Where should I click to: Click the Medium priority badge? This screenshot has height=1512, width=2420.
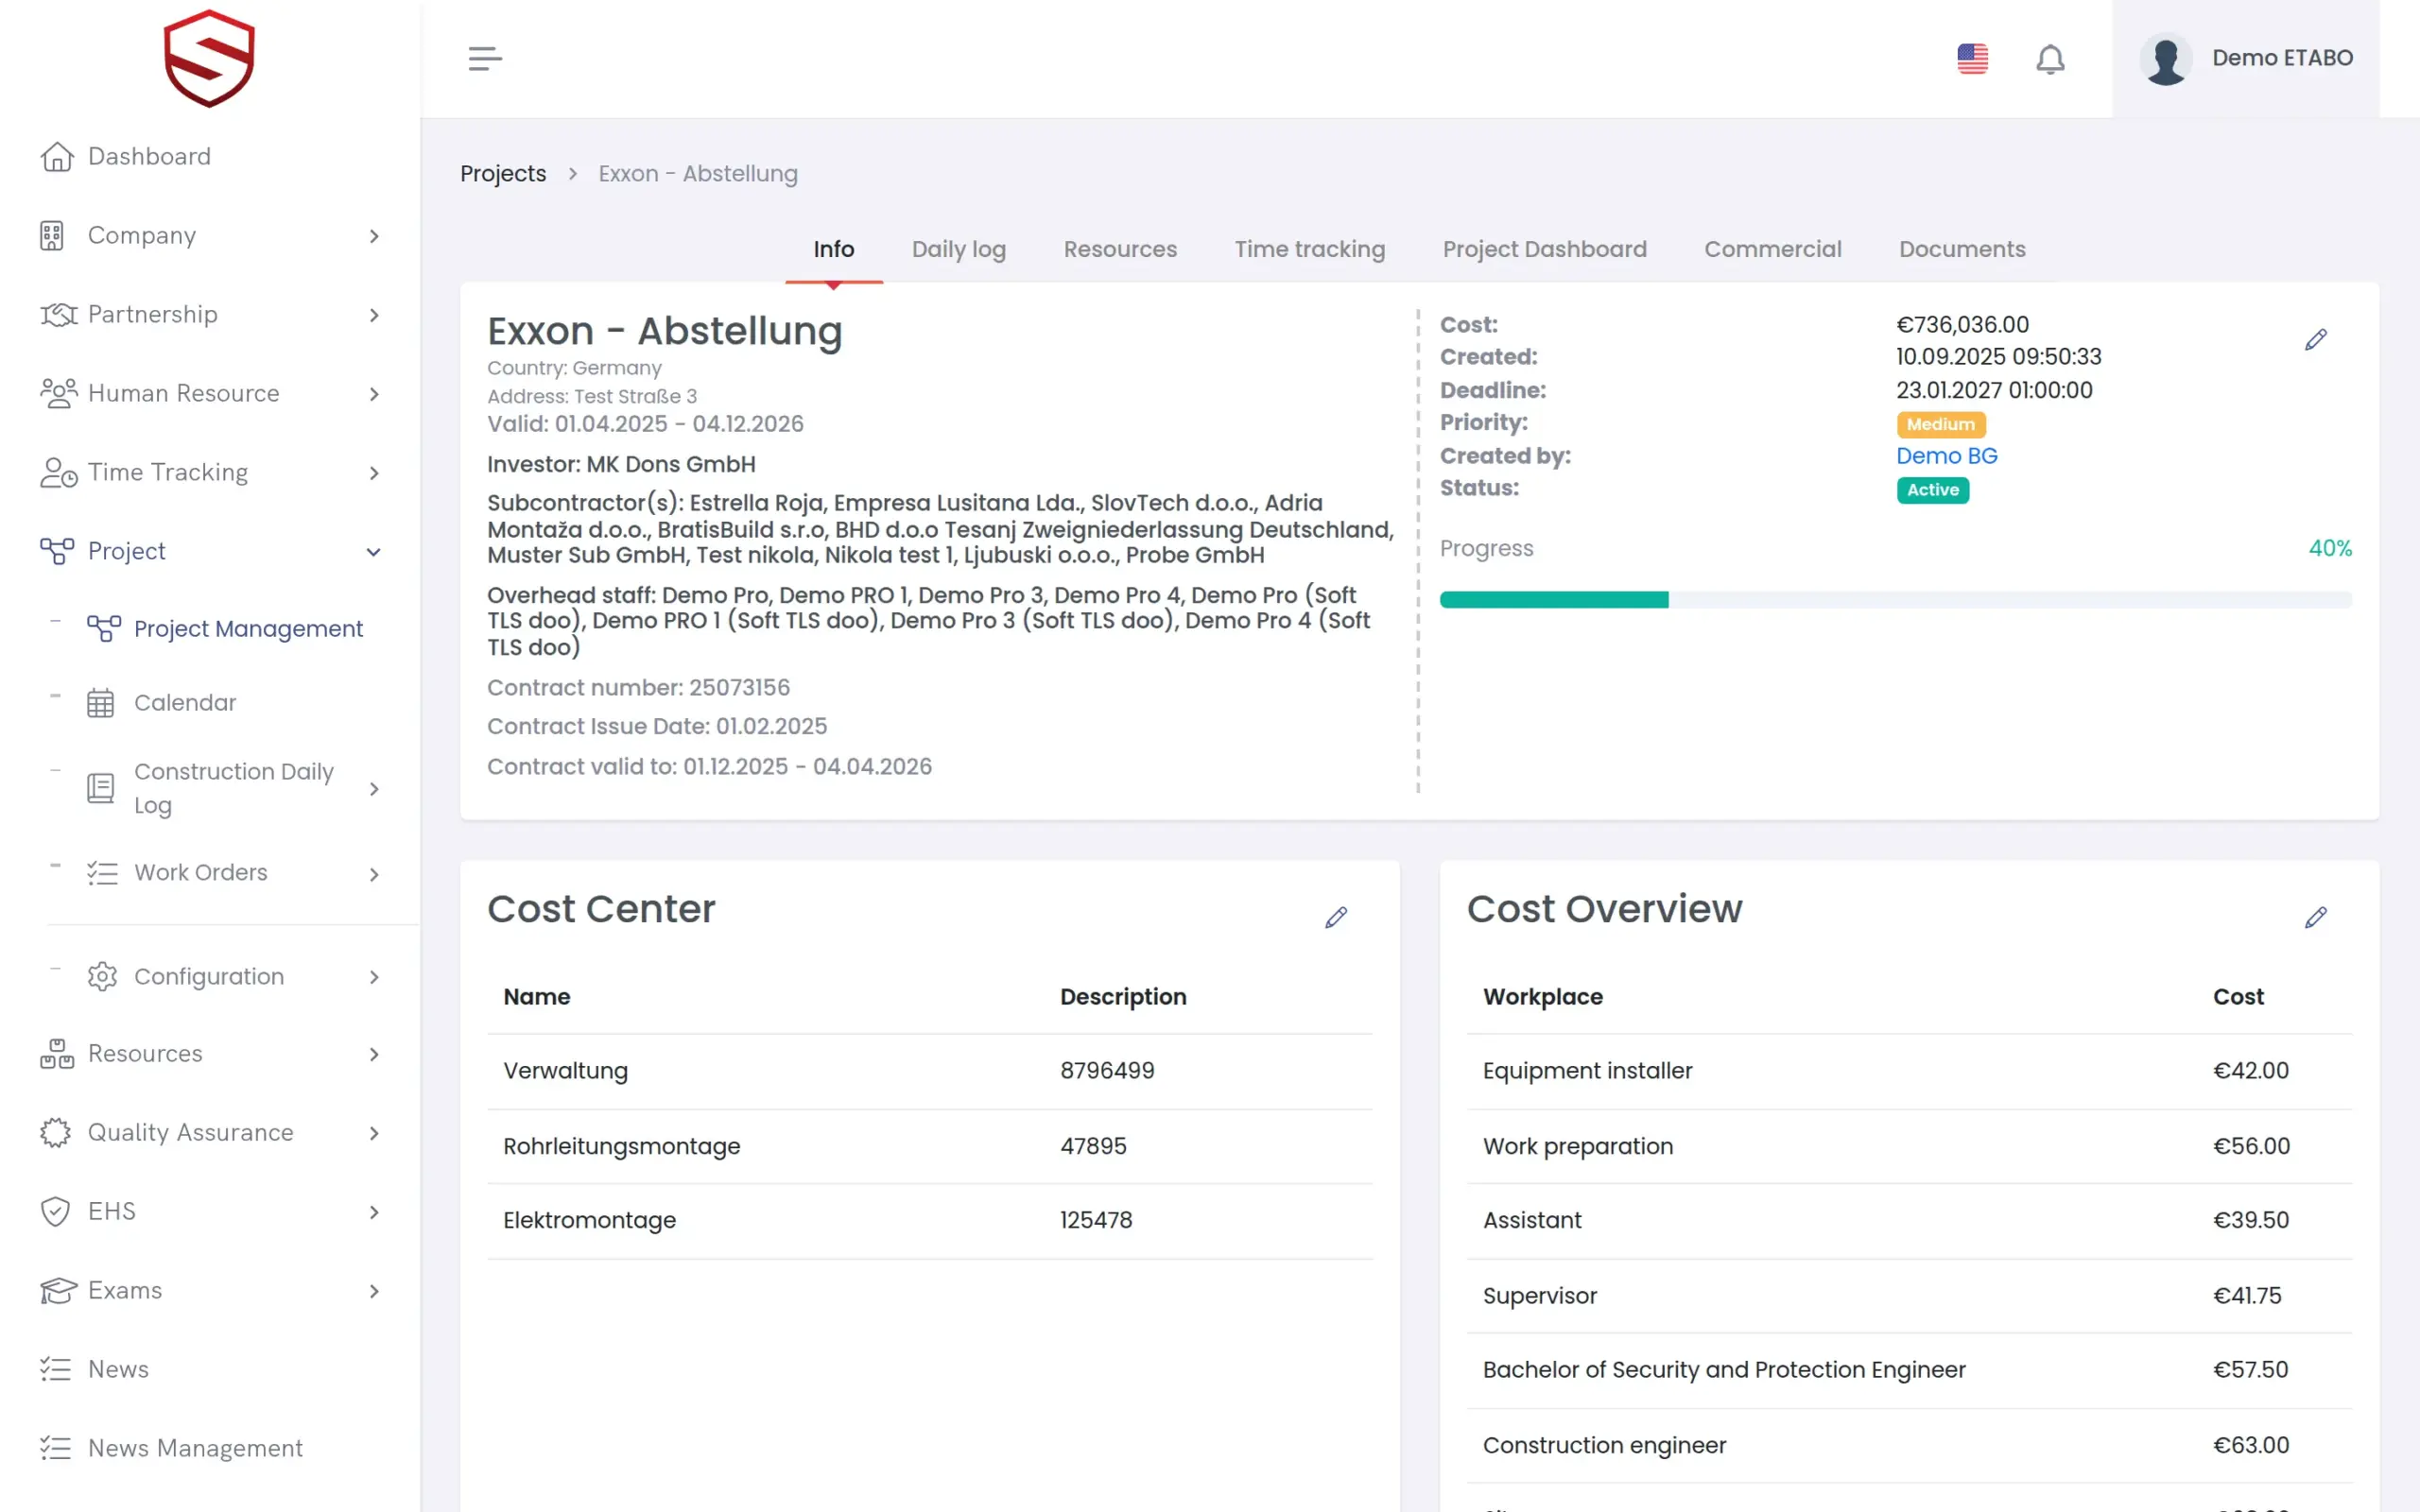[1940, 425]
